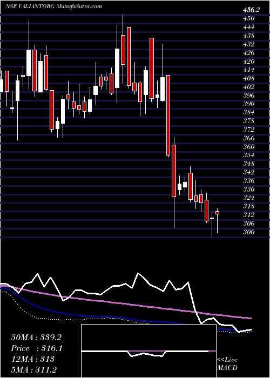
Task: Click the large red candle falling to 354
Action: pyautogui.click(x=168, y=115)
